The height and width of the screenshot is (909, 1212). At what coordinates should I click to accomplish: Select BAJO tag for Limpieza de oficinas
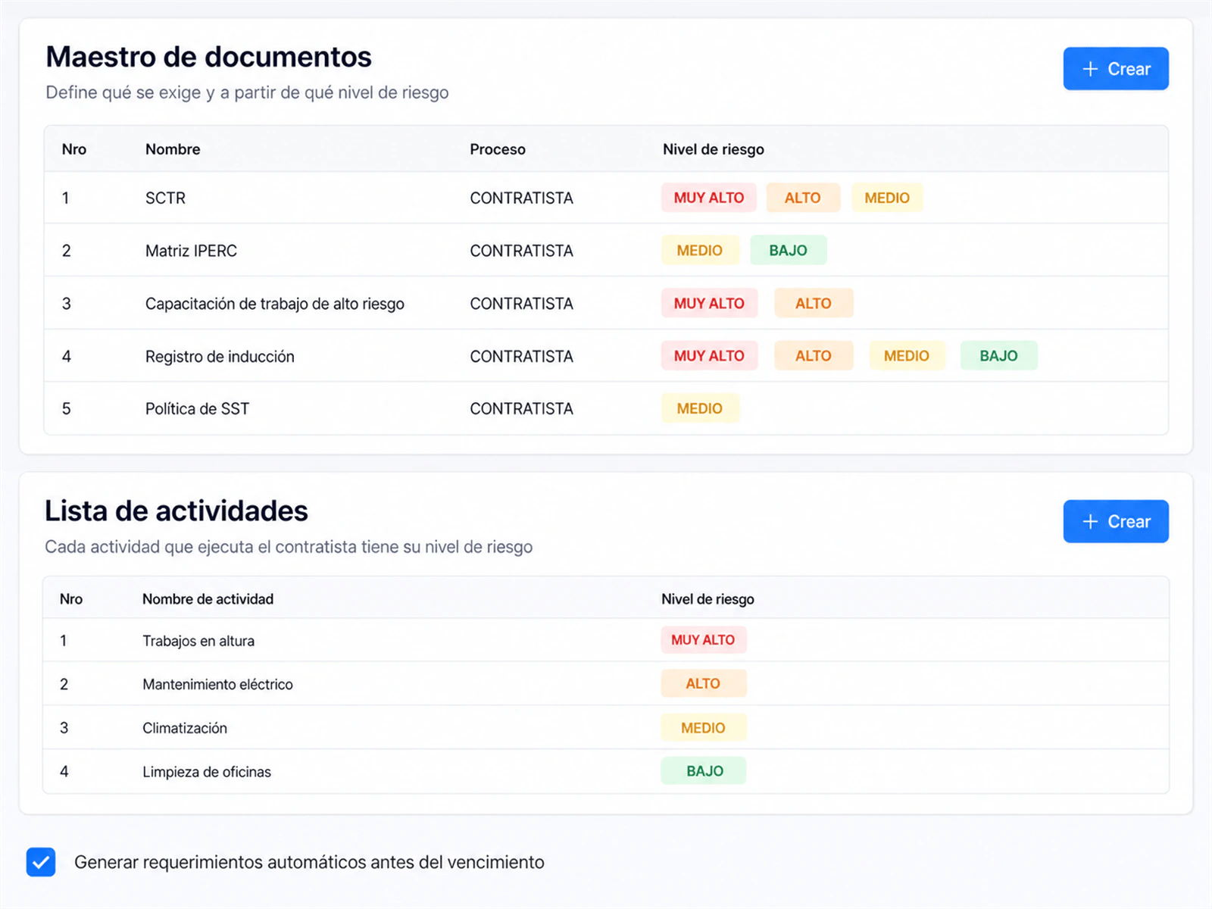pyautogui.click(x=703, y=770)
